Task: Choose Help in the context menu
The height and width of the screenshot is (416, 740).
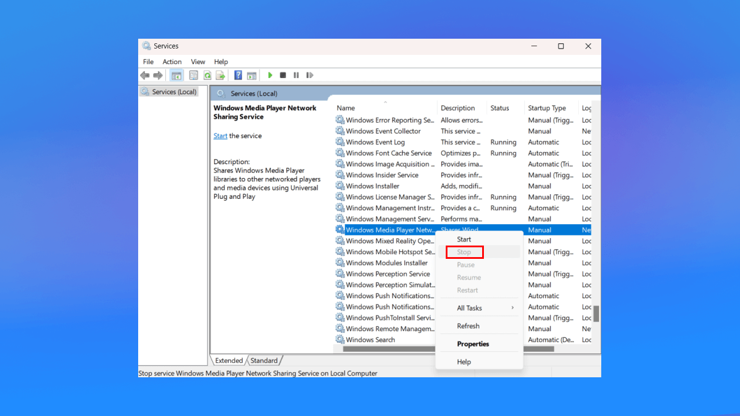Action: [x=479, y=362]
